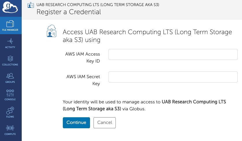Open the File Manager icon

click(10, 24)
